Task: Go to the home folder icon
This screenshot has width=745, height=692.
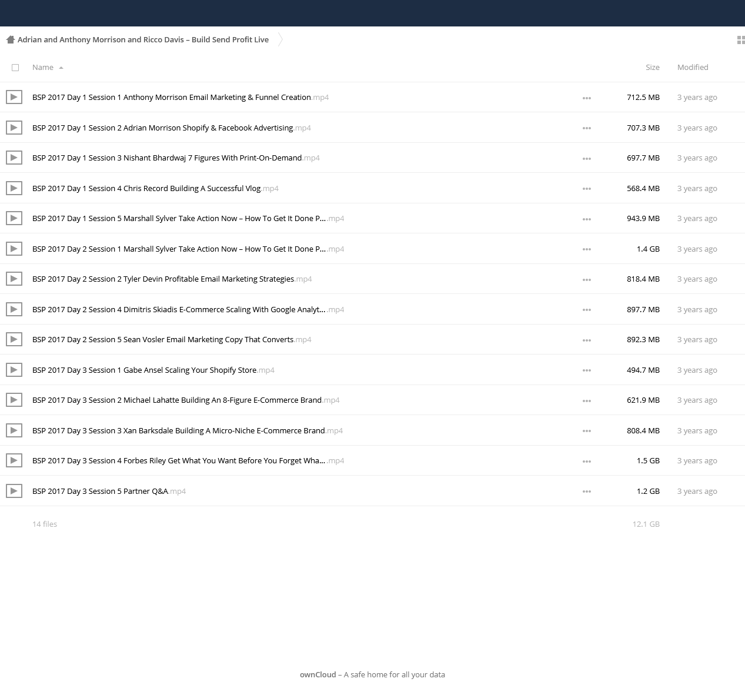Action: [10, 40]
